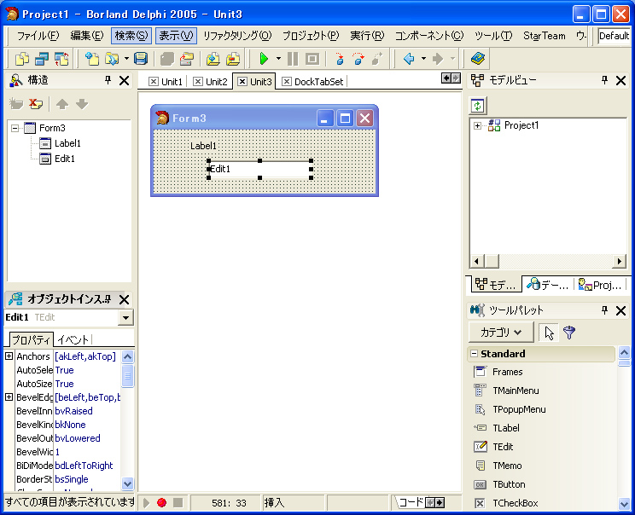Click the Step Over debug icon
Image resolution: width=635 pixels, height=515 pixels.
(x=358, y=59)
